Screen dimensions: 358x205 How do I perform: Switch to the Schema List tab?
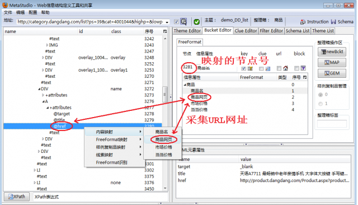298,31
